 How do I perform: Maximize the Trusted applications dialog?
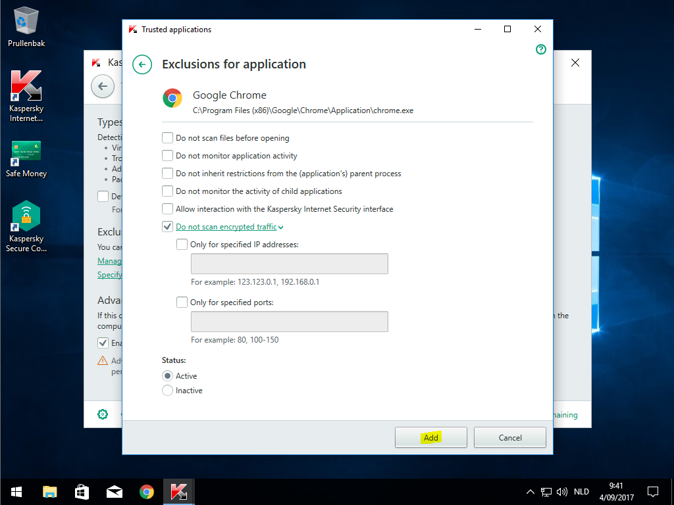(507, 29)
